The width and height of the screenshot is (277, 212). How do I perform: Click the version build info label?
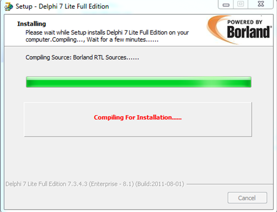95,184
